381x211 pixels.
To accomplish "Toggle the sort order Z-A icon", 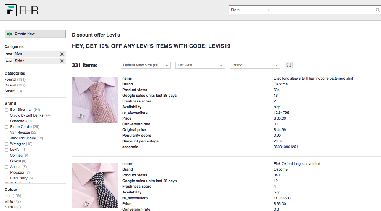I will 289,65.
